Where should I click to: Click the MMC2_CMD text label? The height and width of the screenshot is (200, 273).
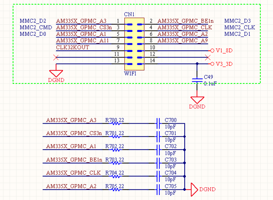click(36, 27)
